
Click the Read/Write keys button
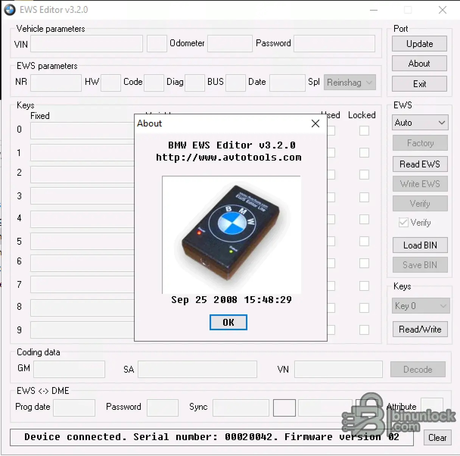420,329
